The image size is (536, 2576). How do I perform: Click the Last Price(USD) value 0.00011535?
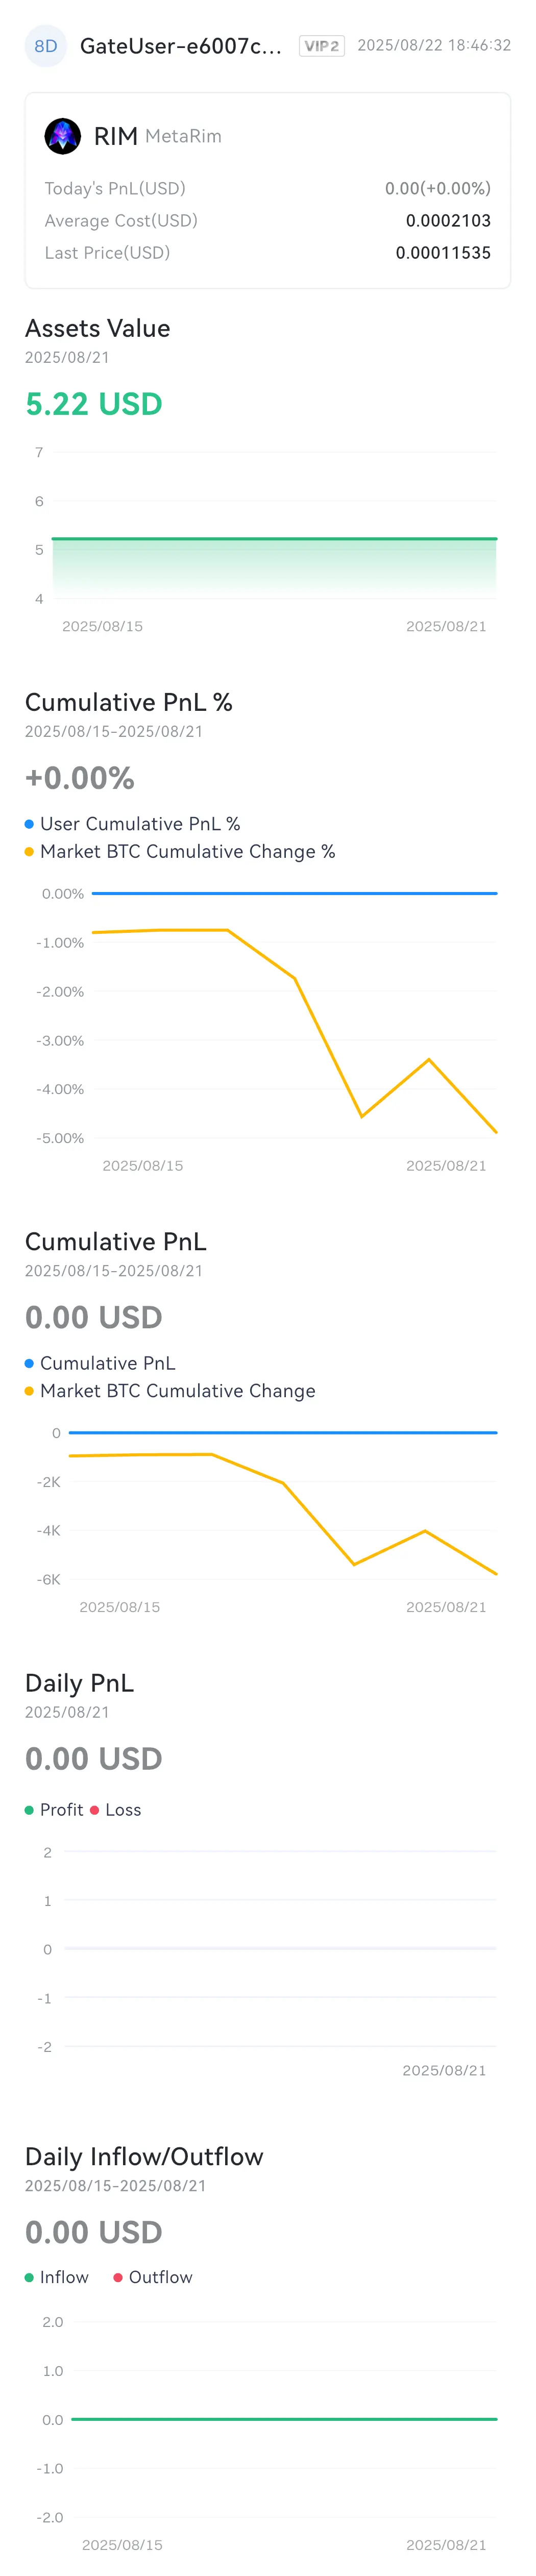coord(443,253)
